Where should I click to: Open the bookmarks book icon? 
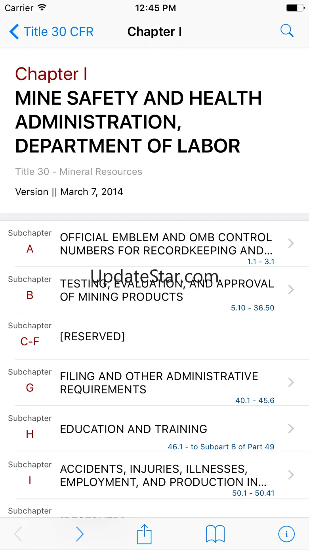tap(215, 534)
